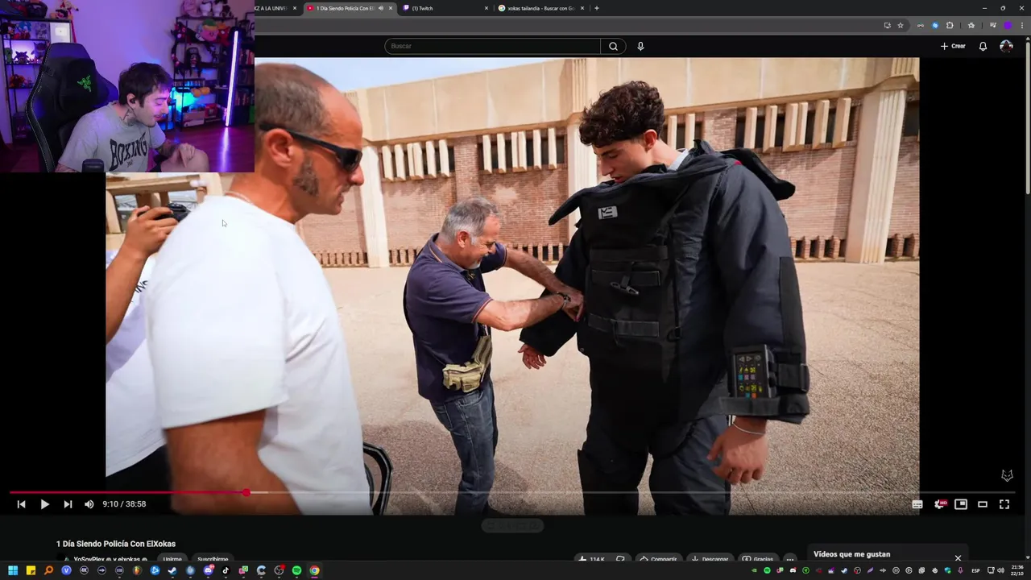The height and width of the screenshot is (580, 1031).
Task: Open YouTube notifications bell
Action: [983, 46]
